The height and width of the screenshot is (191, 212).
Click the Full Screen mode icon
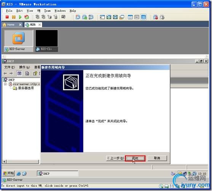point(109,17)
